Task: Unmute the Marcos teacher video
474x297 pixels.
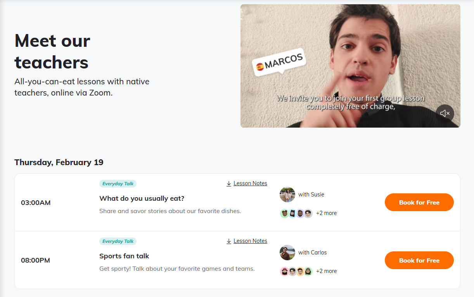Action: point(445,113)
